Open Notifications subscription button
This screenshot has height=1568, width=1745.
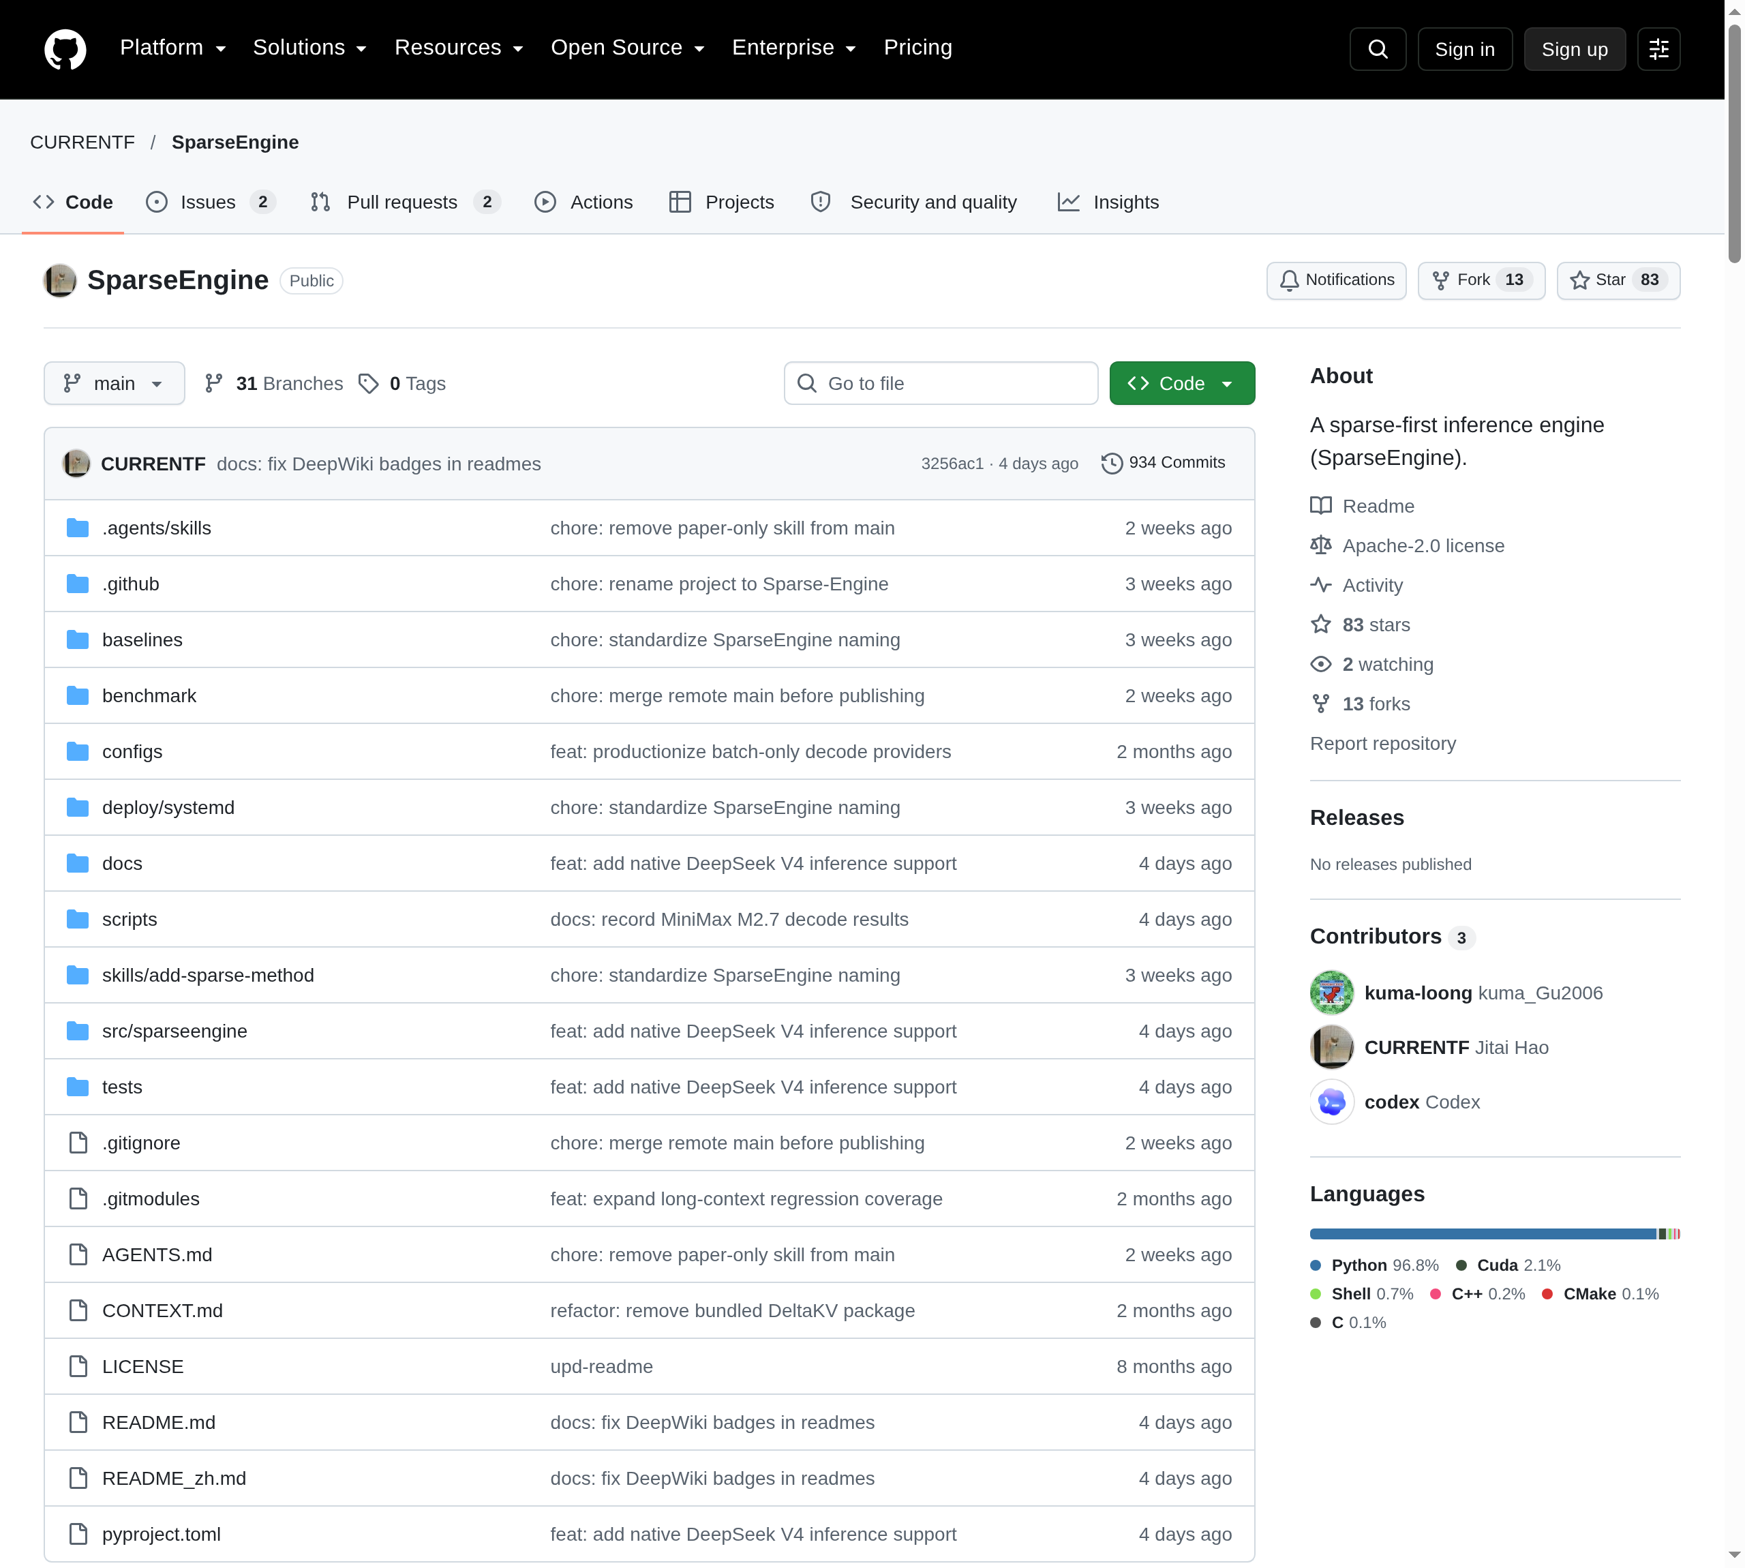(x=1336, y=280)
